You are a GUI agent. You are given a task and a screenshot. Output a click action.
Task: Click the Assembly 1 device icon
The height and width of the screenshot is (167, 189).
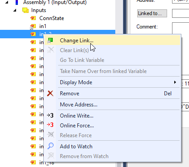point(17,2)
